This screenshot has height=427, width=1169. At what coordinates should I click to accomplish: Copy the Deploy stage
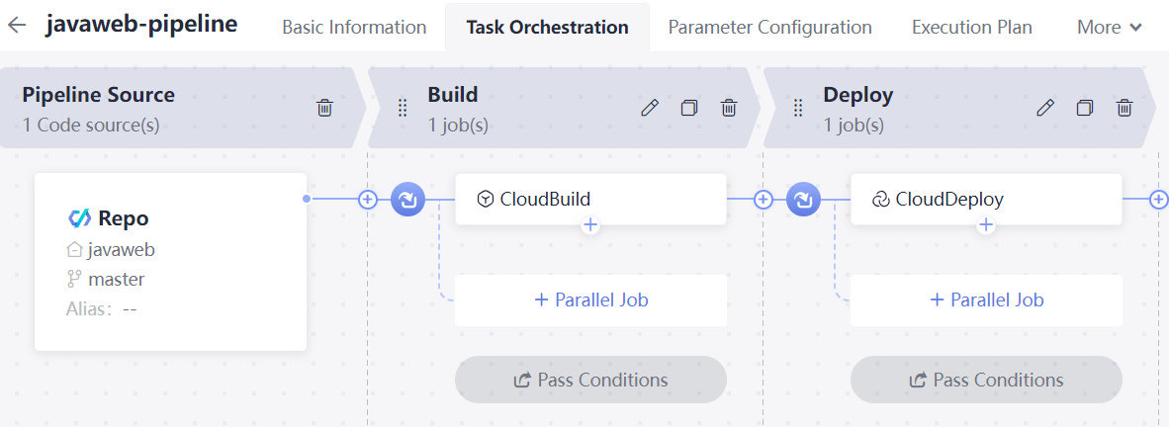click(1085, 108)
